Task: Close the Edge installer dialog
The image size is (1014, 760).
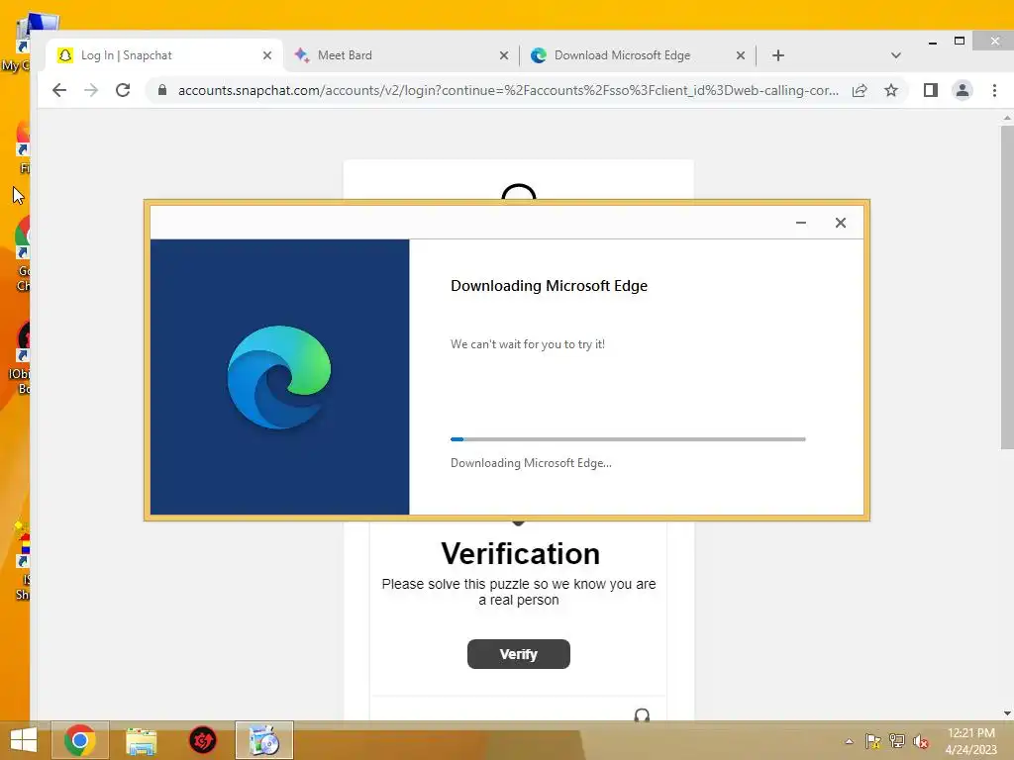Action: pos(840,223)
